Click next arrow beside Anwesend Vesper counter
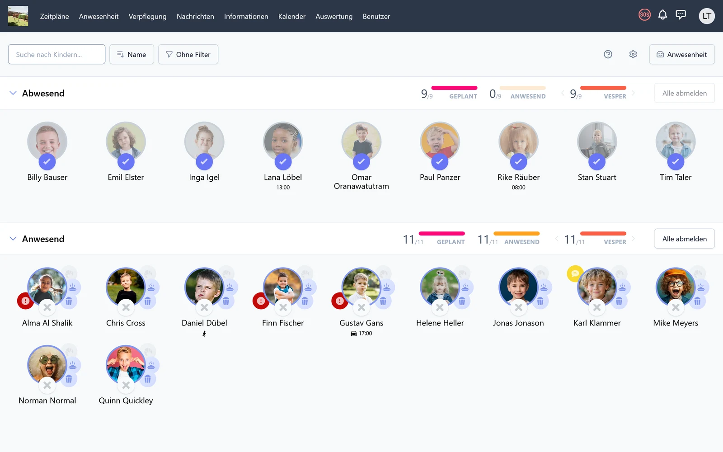The image size is (723, 452). (633, 239)
